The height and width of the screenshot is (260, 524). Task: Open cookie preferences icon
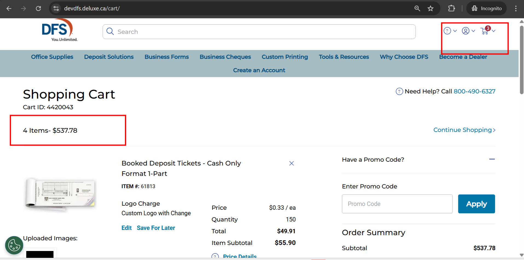tap(14, 245)
